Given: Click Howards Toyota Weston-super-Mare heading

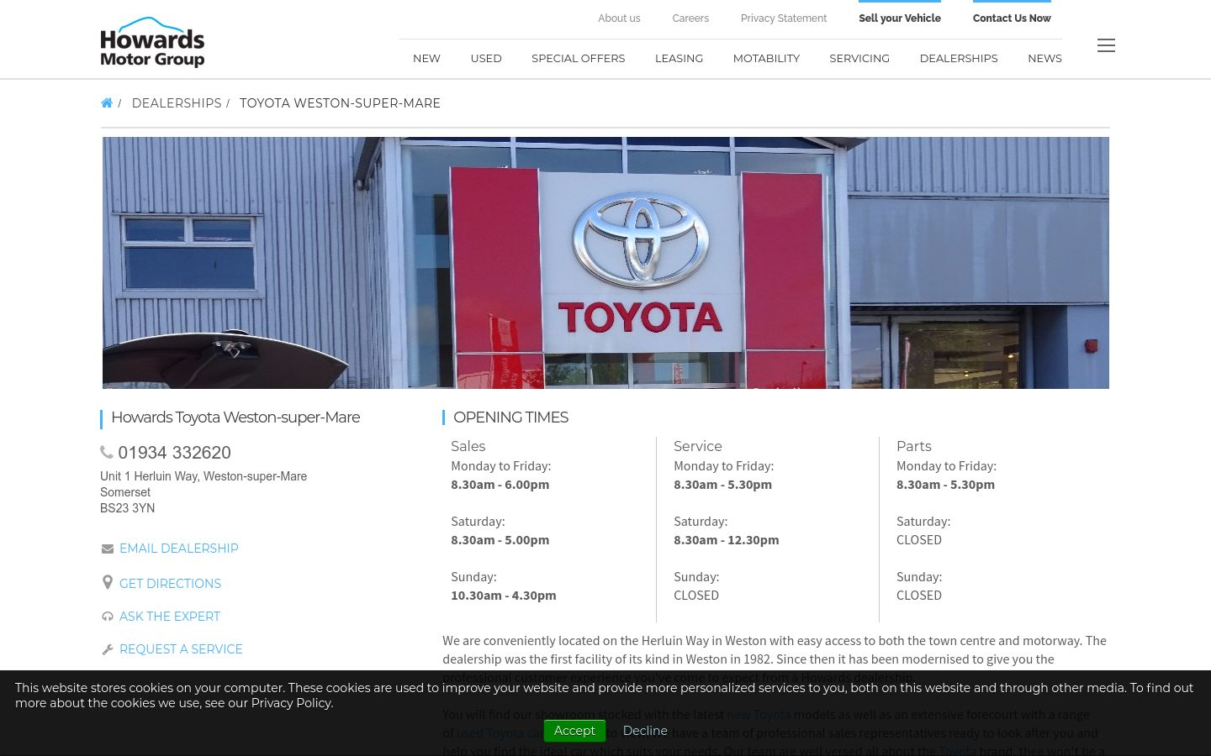Looking at the screenshot, I should click(x=235, y=417).
